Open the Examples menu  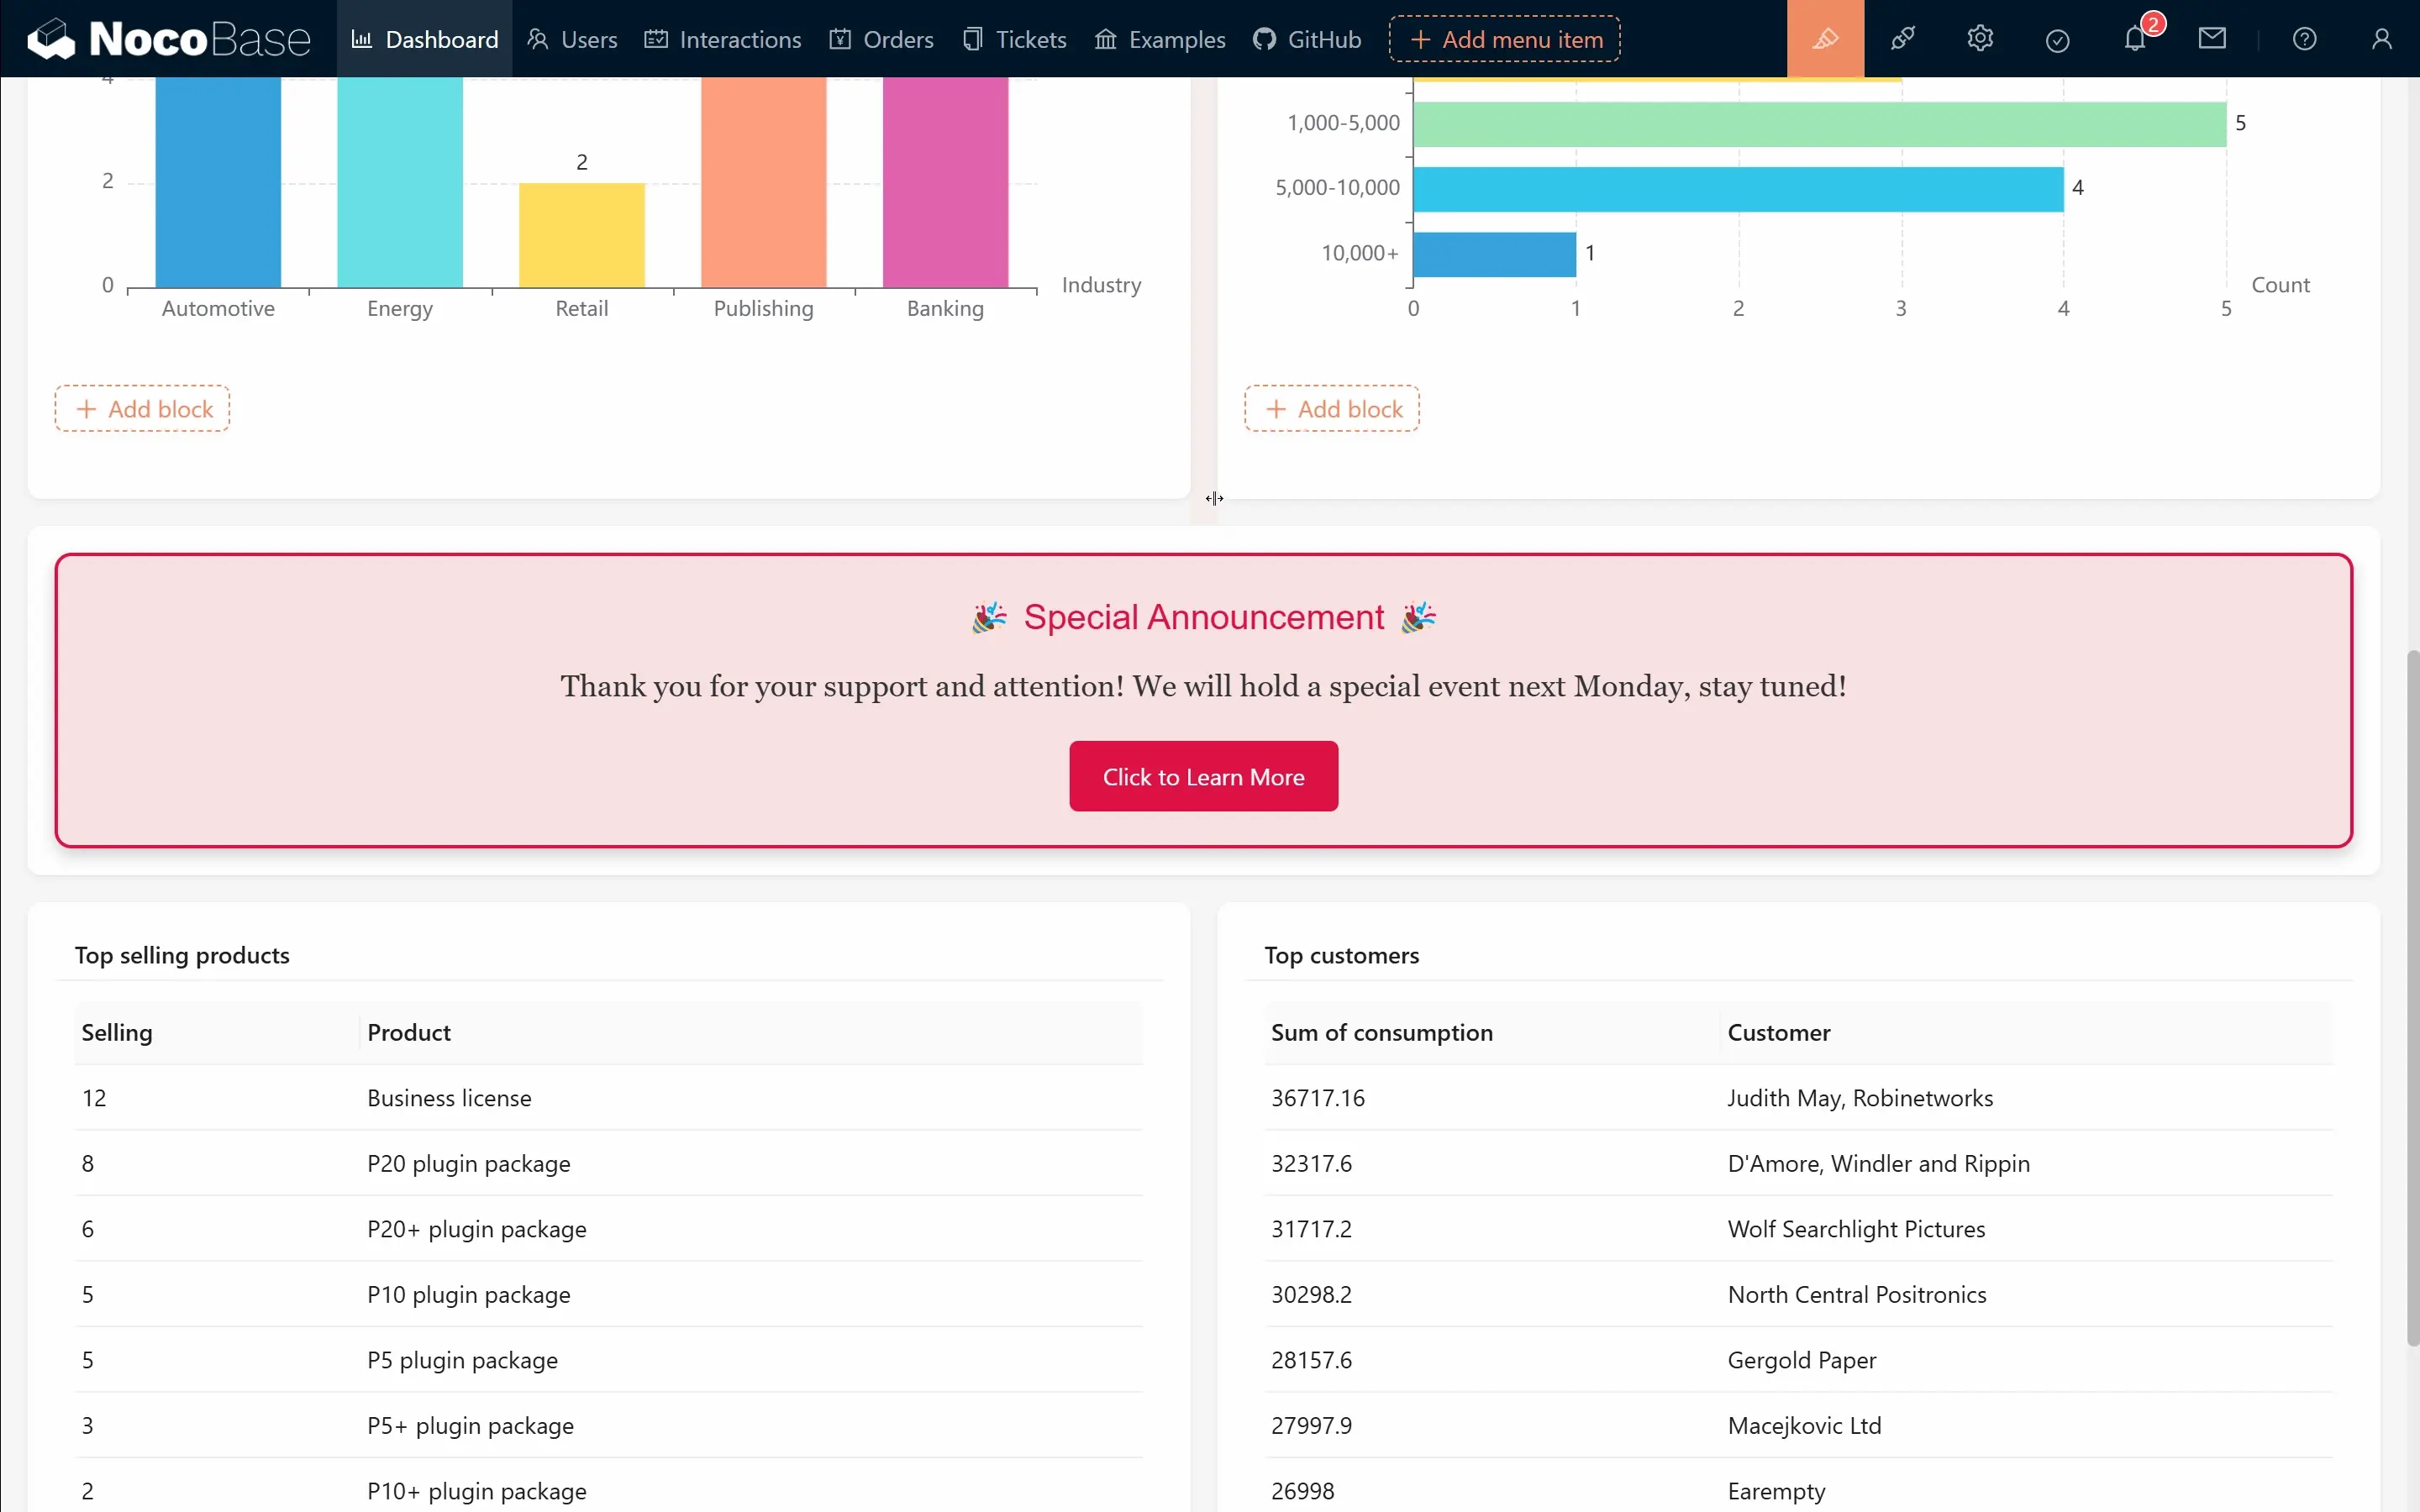click(1160, 39)
